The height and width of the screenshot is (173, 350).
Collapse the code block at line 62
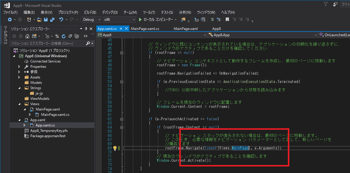[122, 119]
